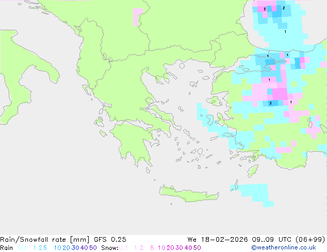
Task: Select the Snow legend value 40
Action: 188,248
